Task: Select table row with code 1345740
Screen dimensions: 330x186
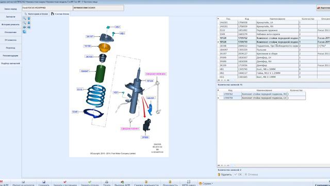Action: (274, 69)
